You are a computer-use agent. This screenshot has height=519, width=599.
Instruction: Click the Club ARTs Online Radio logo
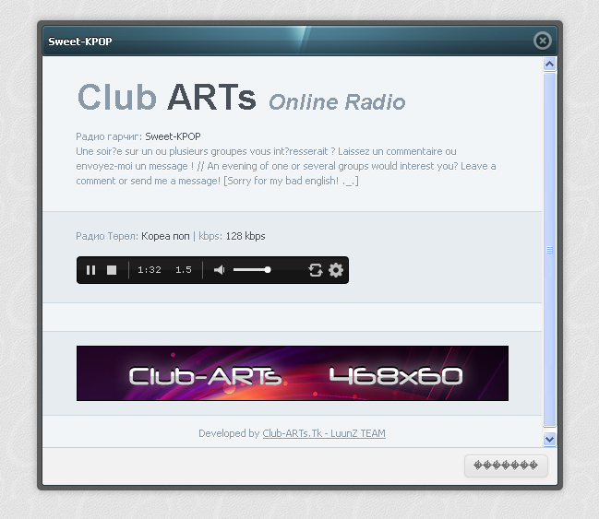pyautogui.click(x=241, y=98)
